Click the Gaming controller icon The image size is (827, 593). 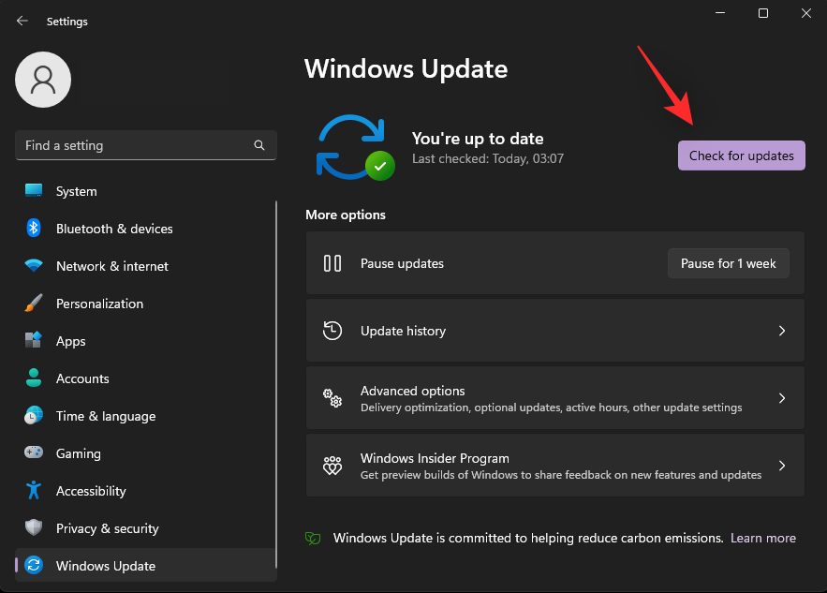tap(34, 453)
